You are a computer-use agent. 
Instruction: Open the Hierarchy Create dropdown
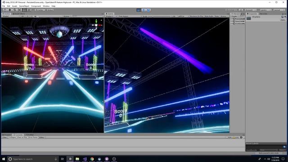coord(234,16)
